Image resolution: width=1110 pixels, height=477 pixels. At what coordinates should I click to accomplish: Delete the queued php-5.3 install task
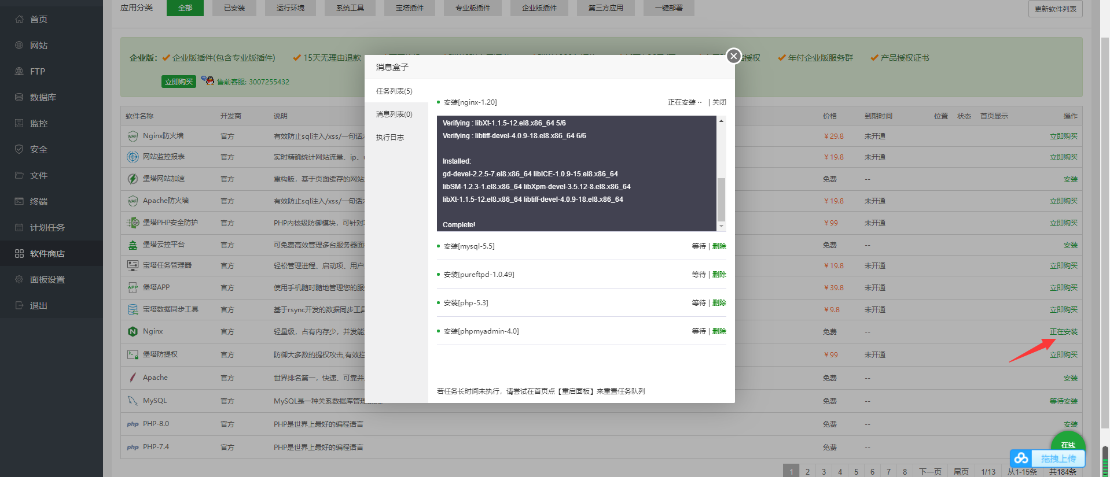(x=719, y=302)
